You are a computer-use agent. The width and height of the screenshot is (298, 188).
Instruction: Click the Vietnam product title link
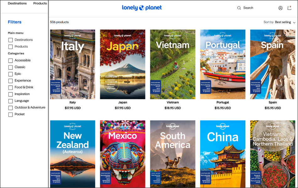point(173,102)
